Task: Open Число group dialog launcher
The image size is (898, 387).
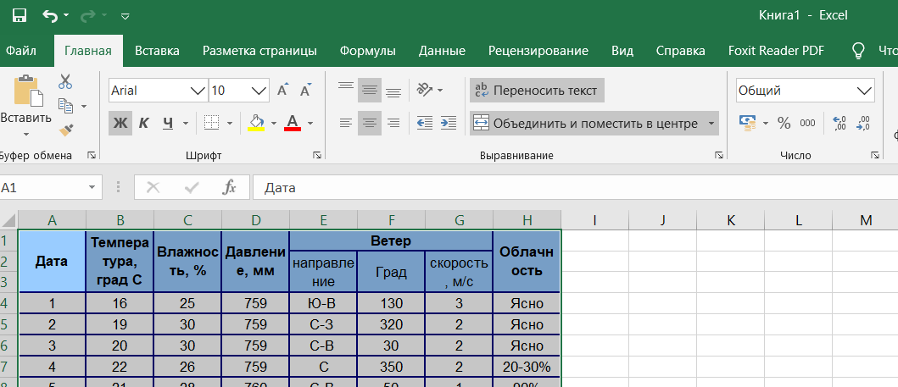Action: [874, 156]
